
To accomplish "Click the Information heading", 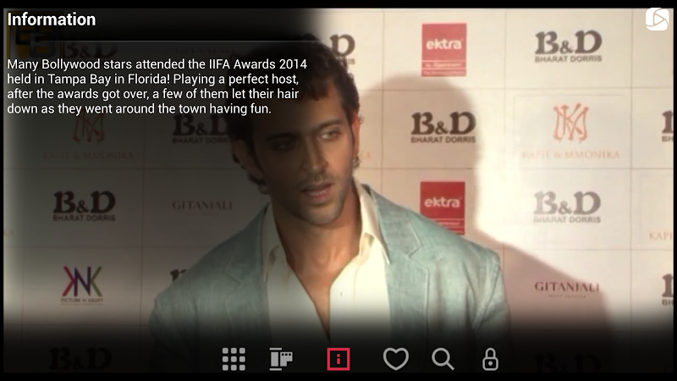I will pos(52,19).
